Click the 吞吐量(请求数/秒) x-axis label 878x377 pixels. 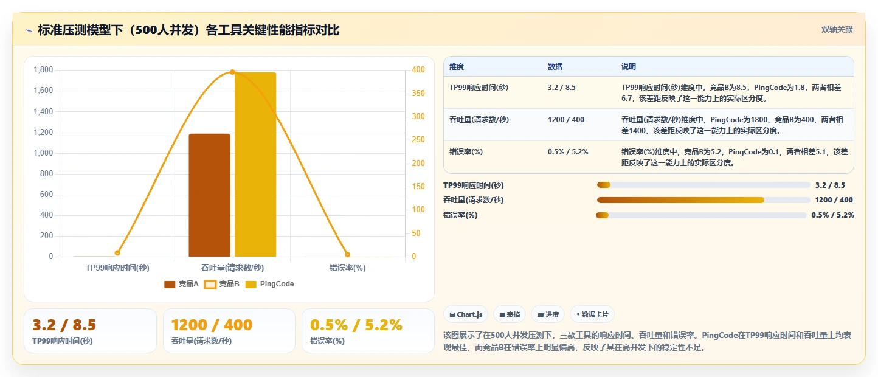pyautogui.click(x=232, y=268)
